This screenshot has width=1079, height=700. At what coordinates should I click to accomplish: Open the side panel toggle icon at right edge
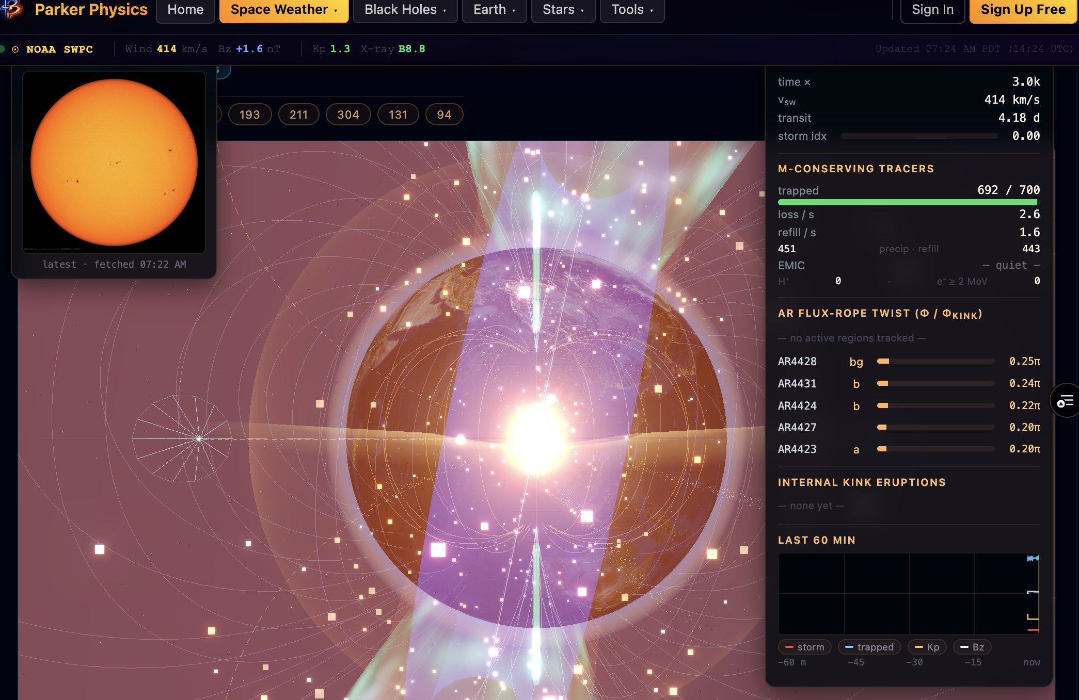1066,400
